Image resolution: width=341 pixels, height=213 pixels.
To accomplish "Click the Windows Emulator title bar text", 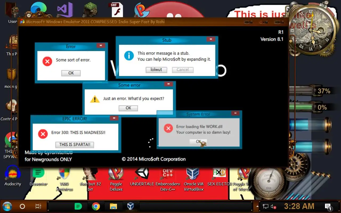I will 95,22.
